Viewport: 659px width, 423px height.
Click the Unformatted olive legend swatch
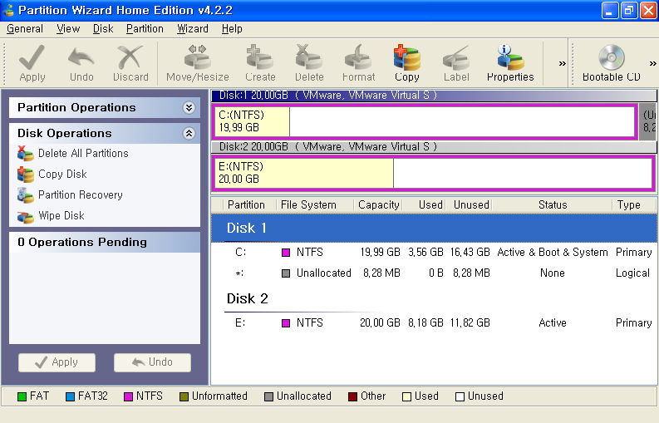click(184, 396)
